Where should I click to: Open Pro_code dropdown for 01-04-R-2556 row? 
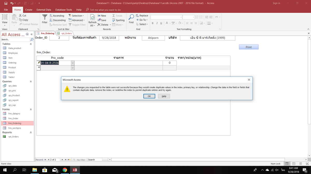coord(73,63)
